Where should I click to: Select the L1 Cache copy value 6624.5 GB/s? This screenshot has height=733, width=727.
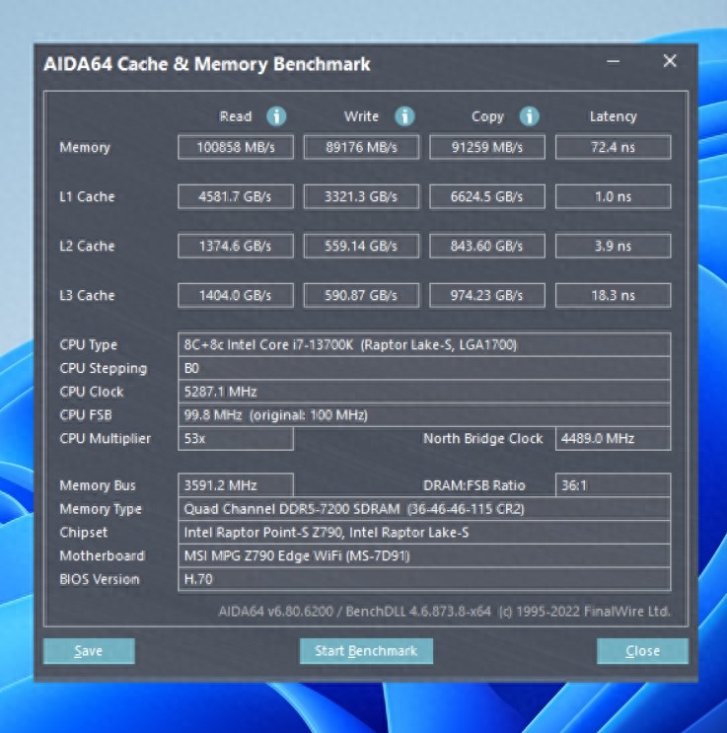coord(487,196)
